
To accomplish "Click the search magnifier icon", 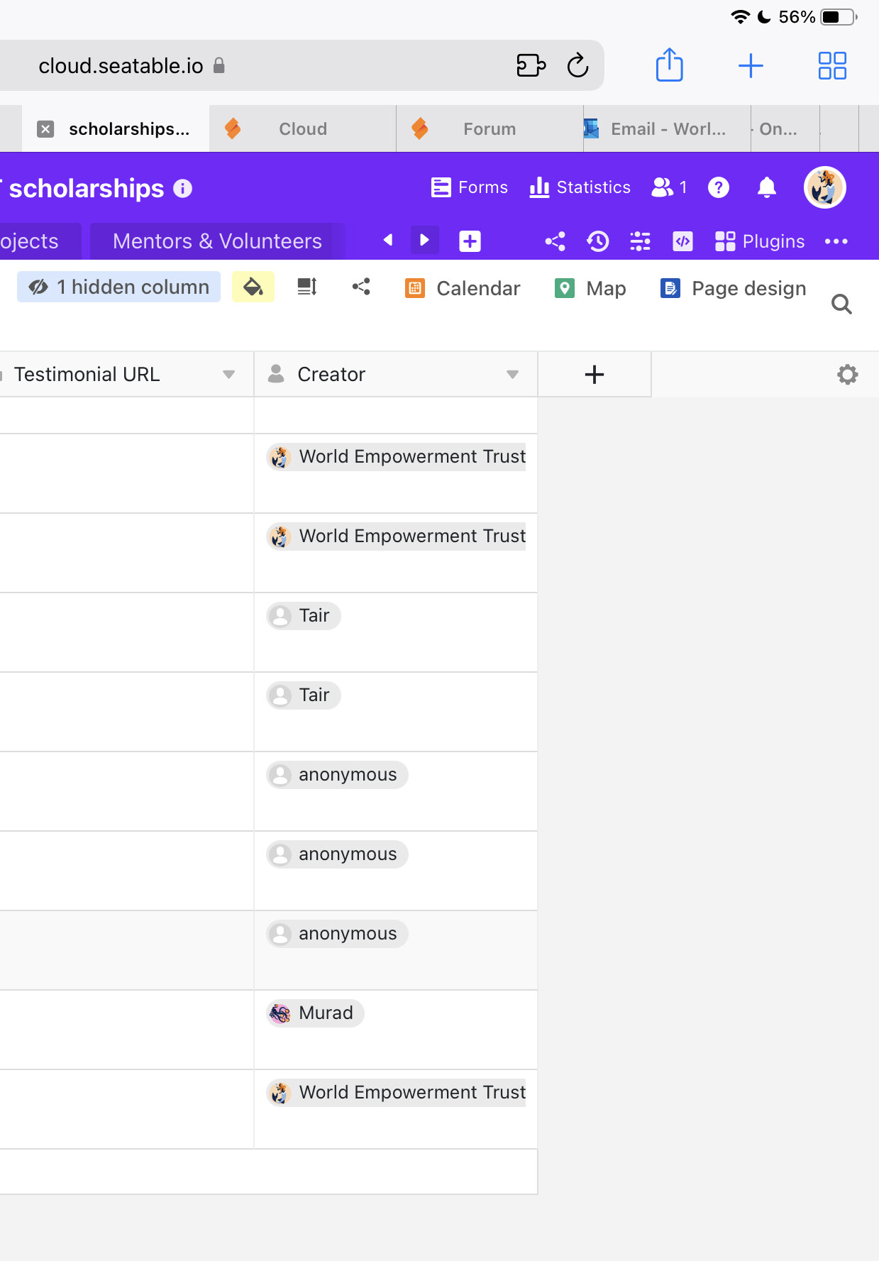I will point(841,304).
